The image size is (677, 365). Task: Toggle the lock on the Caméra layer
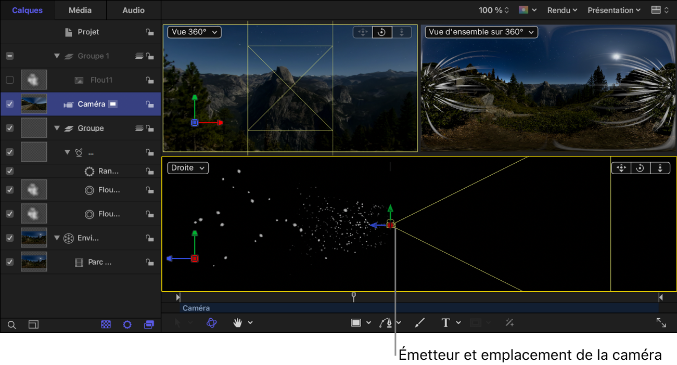coord(149,104)
